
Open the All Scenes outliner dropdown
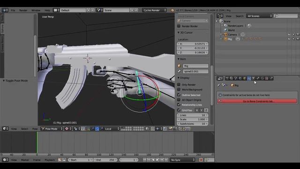pos(259,16)
